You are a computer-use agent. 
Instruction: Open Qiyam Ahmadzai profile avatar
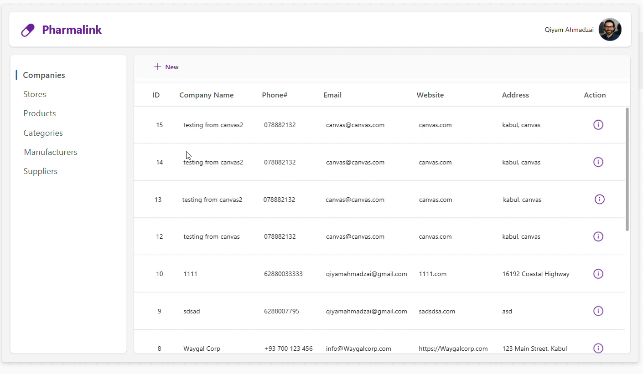[x=610, y=30]
